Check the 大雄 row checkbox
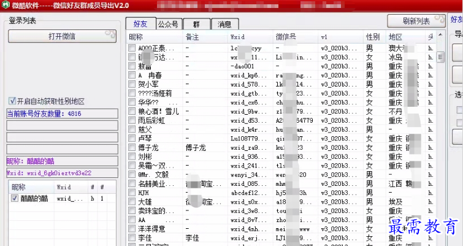Screen dimensions: 463x246 [132, 202]
